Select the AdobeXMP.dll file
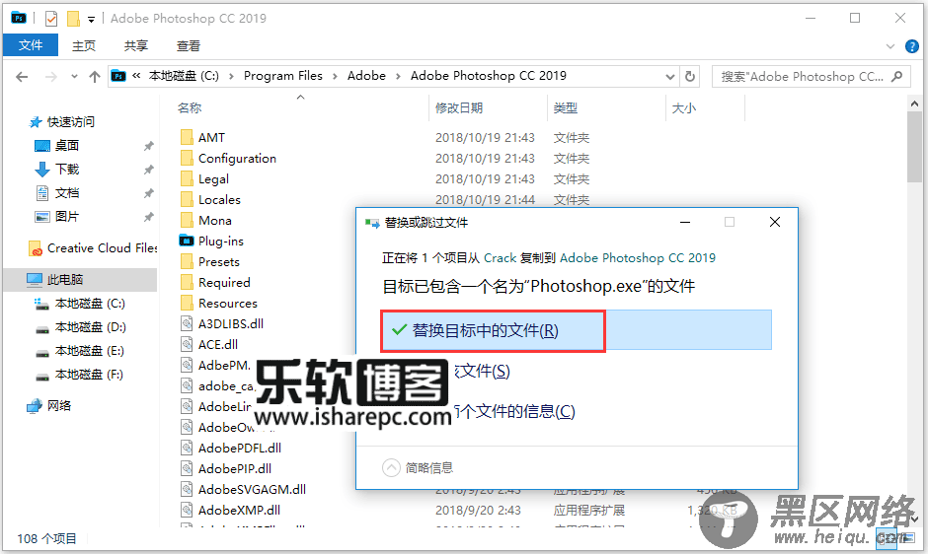This screenshot has width=928, height=554. click(x=239, y=510)
